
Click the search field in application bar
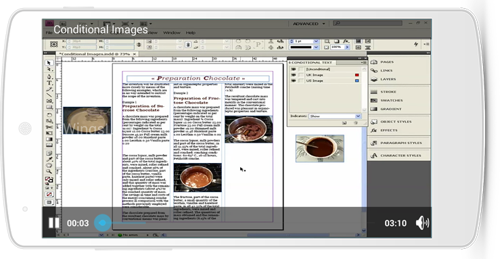(367, 23)
